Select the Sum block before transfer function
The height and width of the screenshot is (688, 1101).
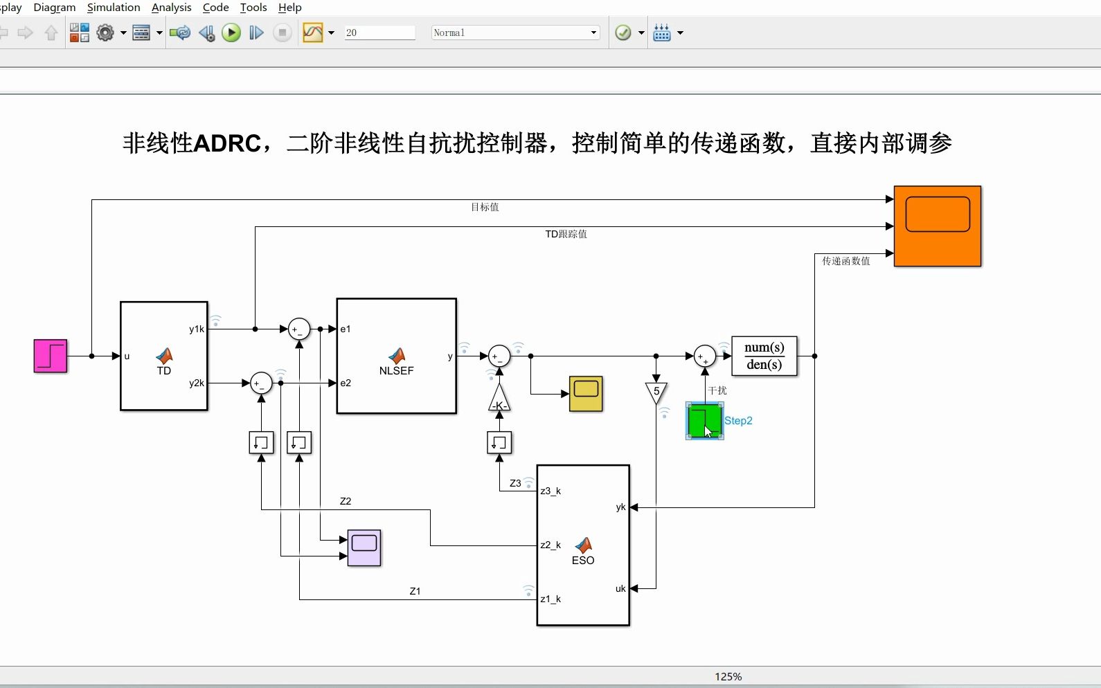tap(705, 356)
